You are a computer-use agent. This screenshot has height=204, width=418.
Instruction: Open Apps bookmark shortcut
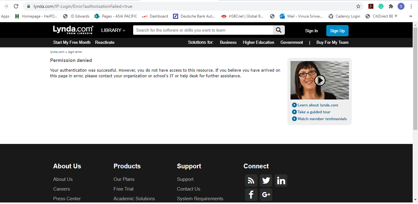[x=5, y=16]
